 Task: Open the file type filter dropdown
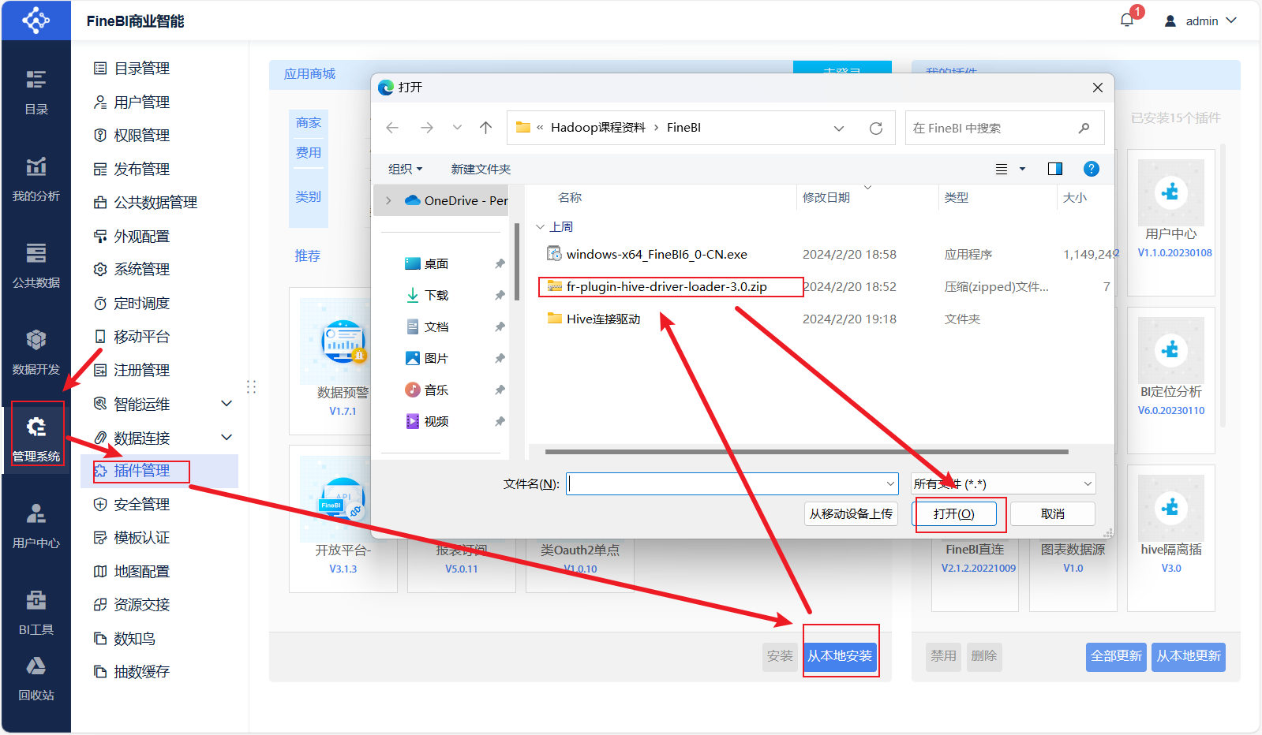pos(1003,483)
